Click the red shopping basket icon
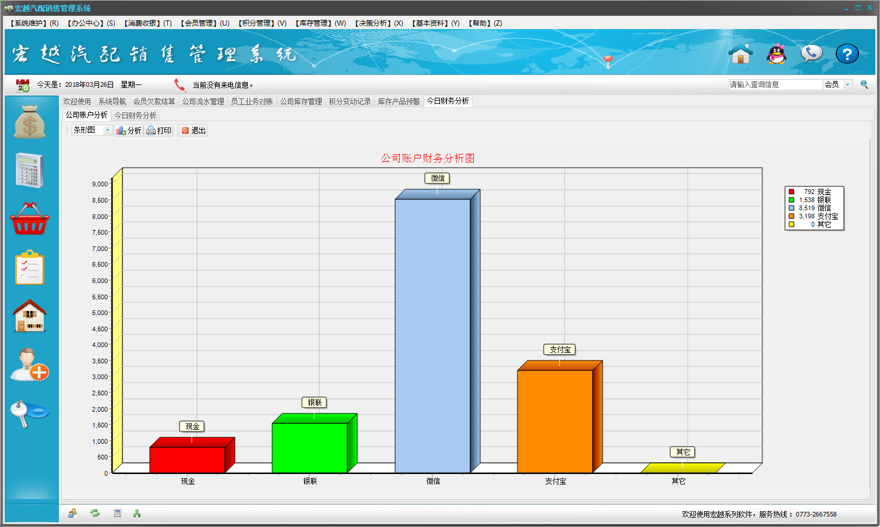Image resolution: width=880 pixels, height=527 pixels. coord(30,220)
